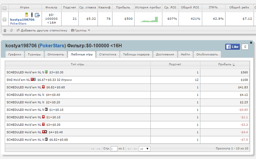256x159 pixels.
Task: Open the Достижения tab
Action: [165, 54]
